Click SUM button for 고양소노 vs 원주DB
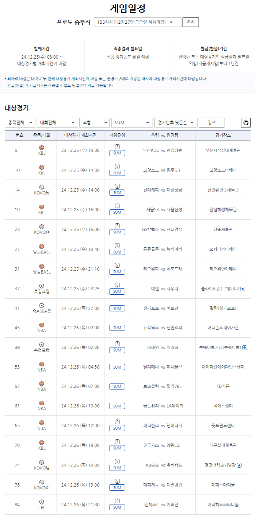The height and width of the screenshot is (515, 255). 117,173
